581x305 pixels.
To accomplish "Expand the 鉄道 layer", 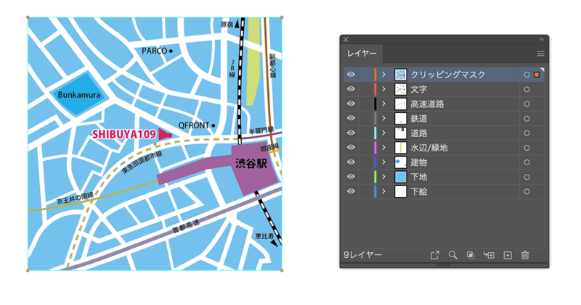I will (x=384, y=118).
